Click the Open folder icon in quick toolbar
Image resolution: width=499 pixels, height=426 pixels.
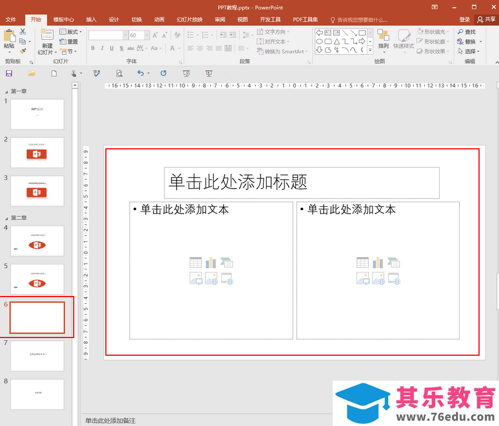coord(32,74)
